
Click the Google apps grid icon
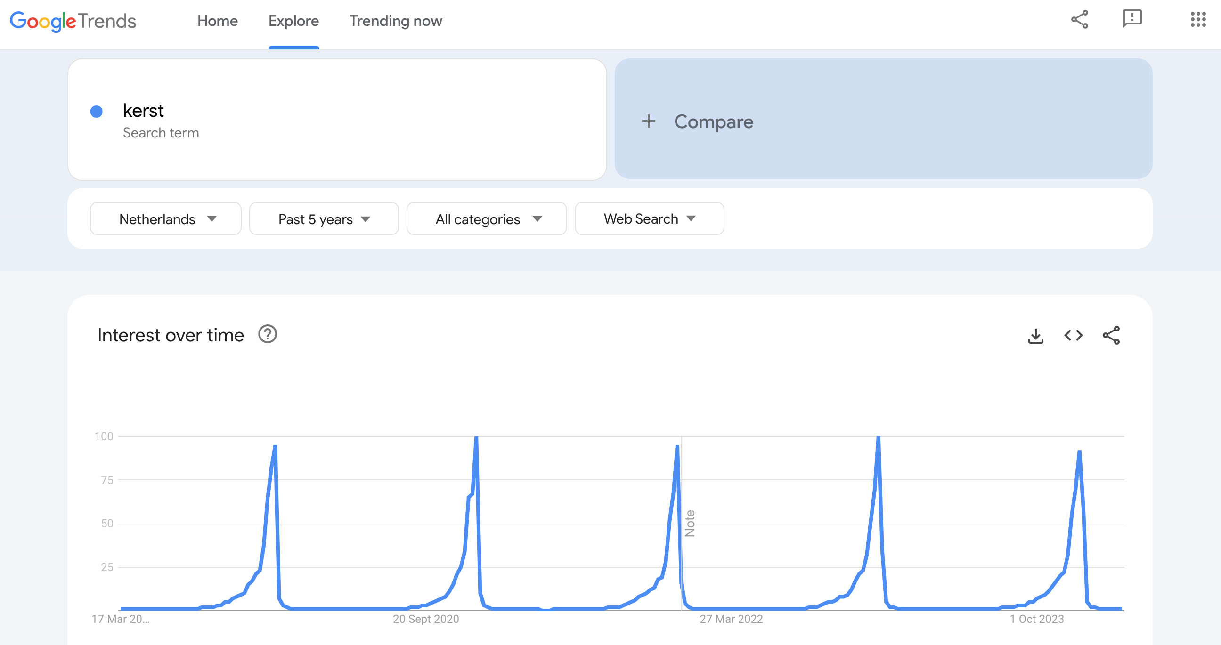(x=1198, y=19)
